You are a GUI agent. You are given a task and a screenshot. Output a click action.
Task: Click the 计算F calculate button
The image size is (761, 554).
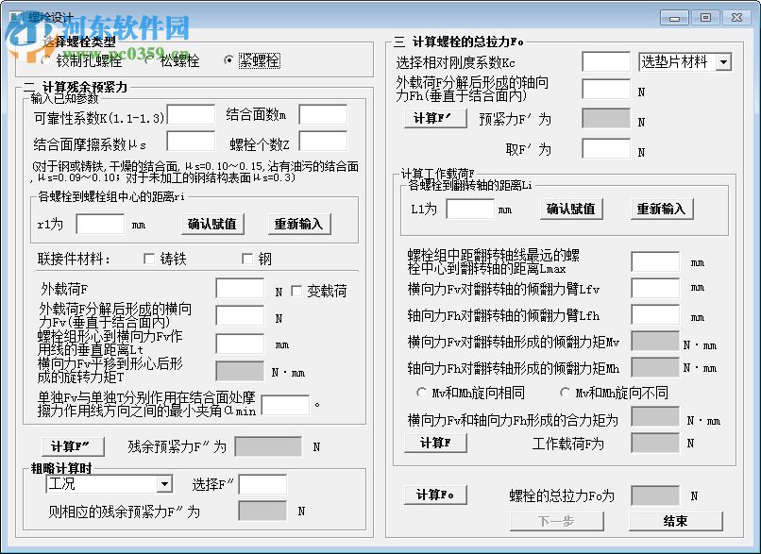(x=435, y=443)
